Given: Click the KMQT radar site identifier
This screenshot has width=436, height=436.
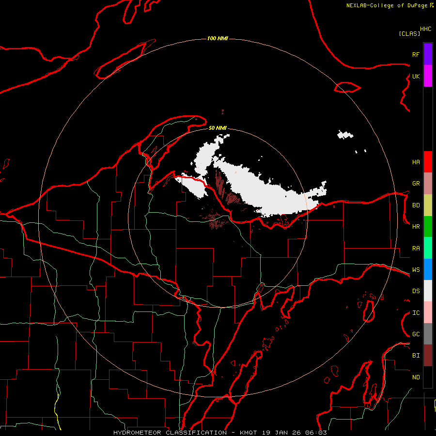Looking at the screenshot, I should coord(249,433).
